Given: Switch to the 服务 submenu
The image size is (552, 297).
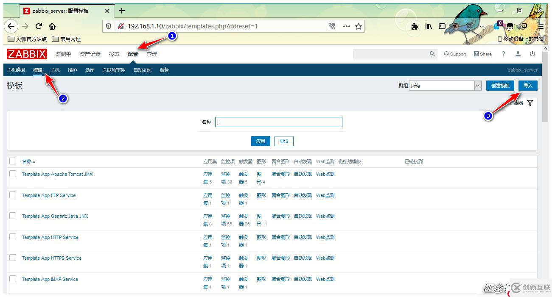Looking at the screenshot, I should 164,70.
